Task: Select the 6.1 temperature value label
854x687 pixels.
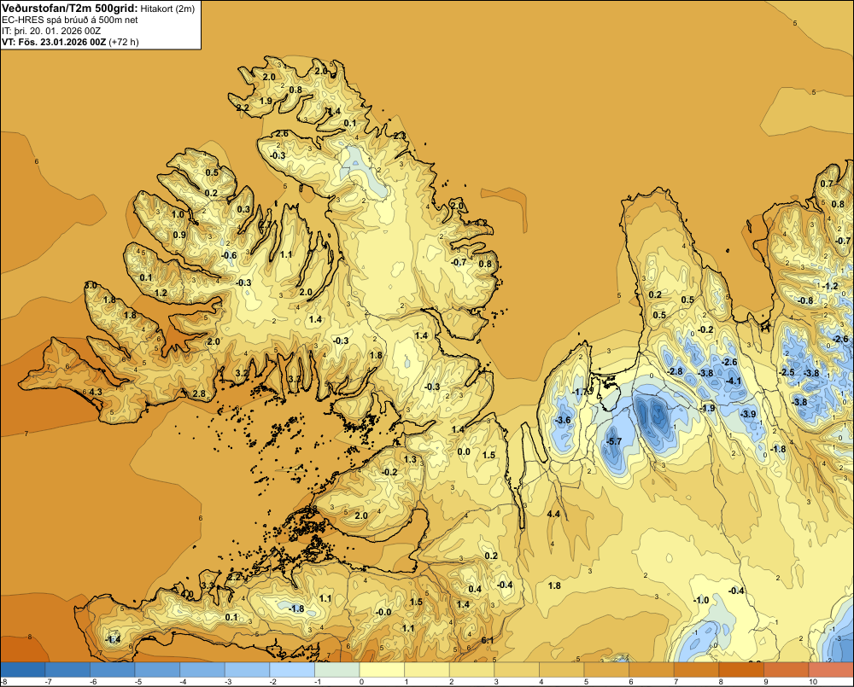Action: [488, 640]
